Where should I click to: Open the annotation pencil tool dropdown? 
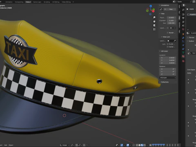(161, 9)
